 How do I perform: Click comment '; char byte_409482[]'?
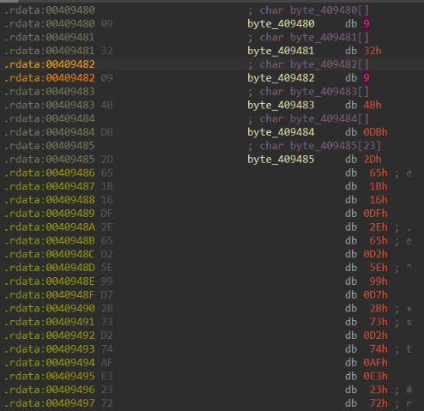pyautogui.click(x=308, y=64)
